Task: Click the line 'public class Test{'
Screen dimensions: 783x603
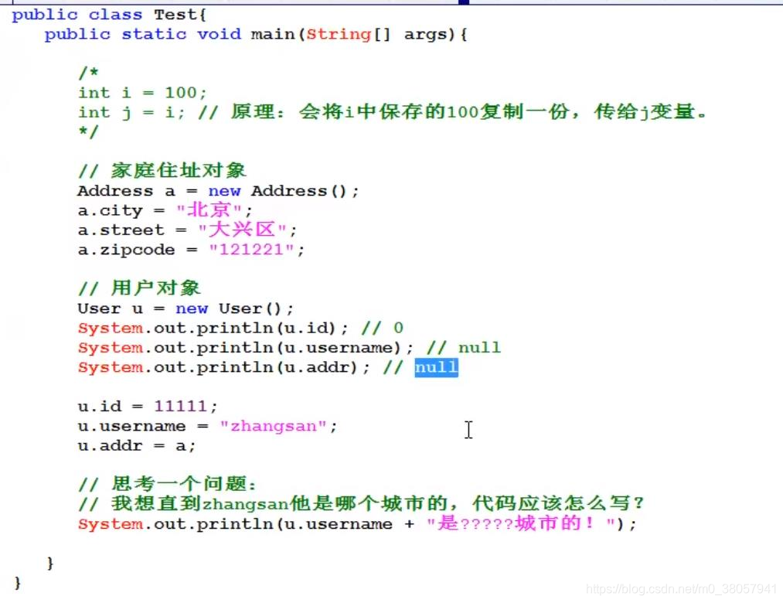Action: [x=109, y=15]
